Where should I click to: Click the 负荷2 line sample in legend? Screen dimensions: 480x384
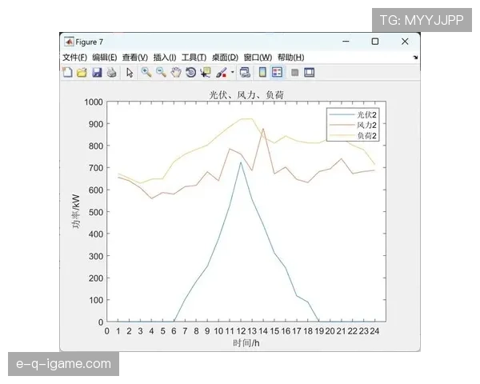coord(342,136)
